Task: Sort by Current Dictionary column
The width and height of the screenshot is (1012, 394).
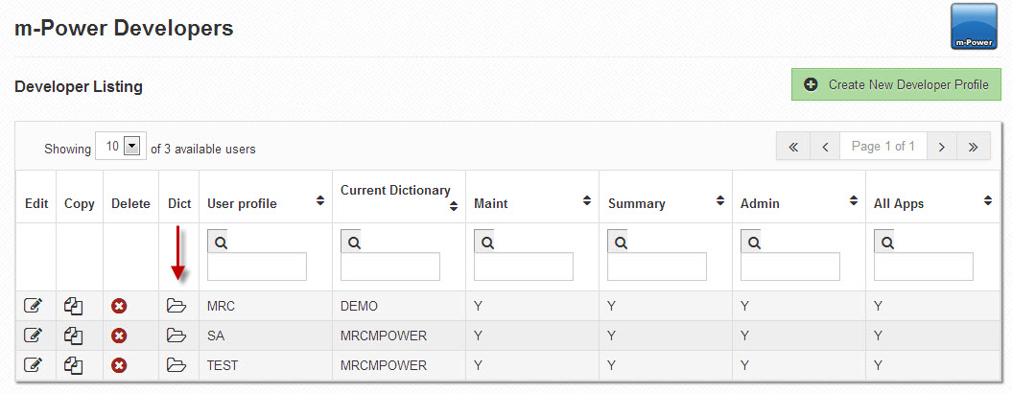Action: [452, 206]
